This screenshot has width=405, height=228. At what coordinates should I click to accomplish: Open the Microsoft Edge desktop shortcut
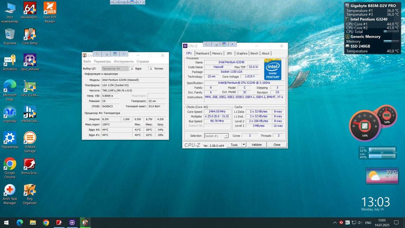pos(10,90)
